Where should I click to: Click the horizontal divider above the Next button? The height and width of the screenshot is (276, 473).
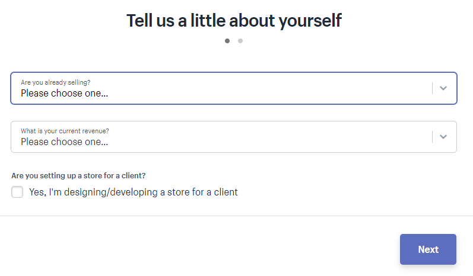click(x=236, y=216)
